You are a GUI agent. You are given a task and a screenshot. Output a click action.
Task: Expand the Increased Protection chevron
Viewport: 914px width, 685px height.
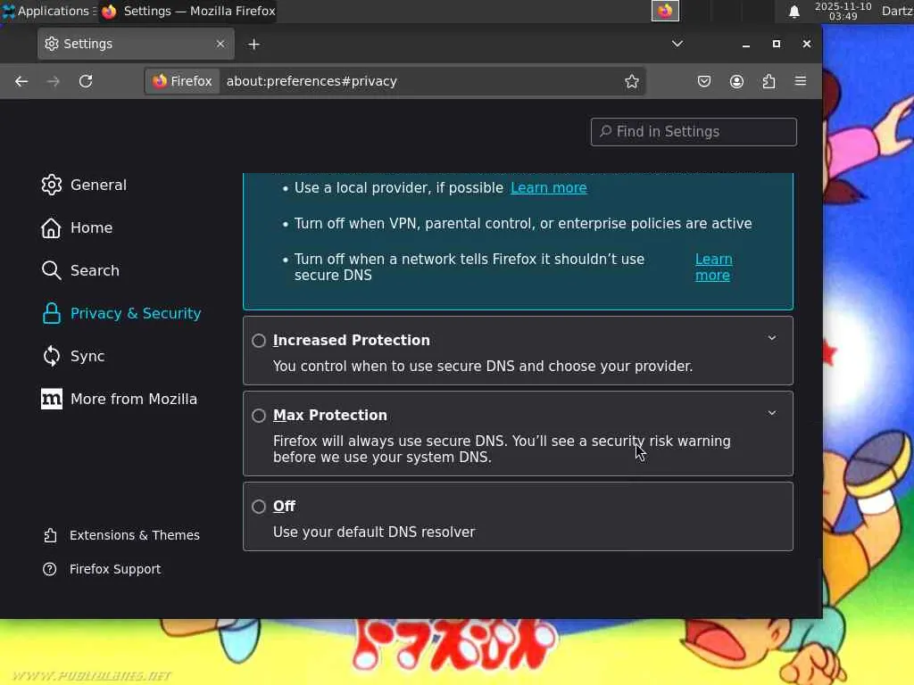(x=772, y=338)
